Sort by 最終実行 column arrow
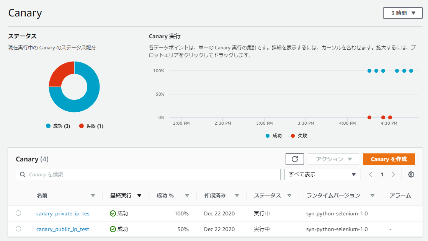 (139, 195)
